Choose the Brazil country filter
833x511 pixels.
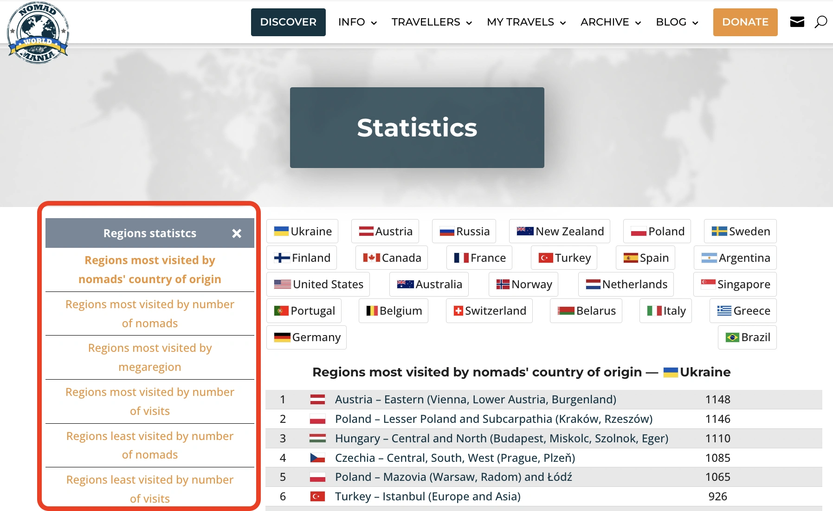pyautogui.click(x=747, y=337)
